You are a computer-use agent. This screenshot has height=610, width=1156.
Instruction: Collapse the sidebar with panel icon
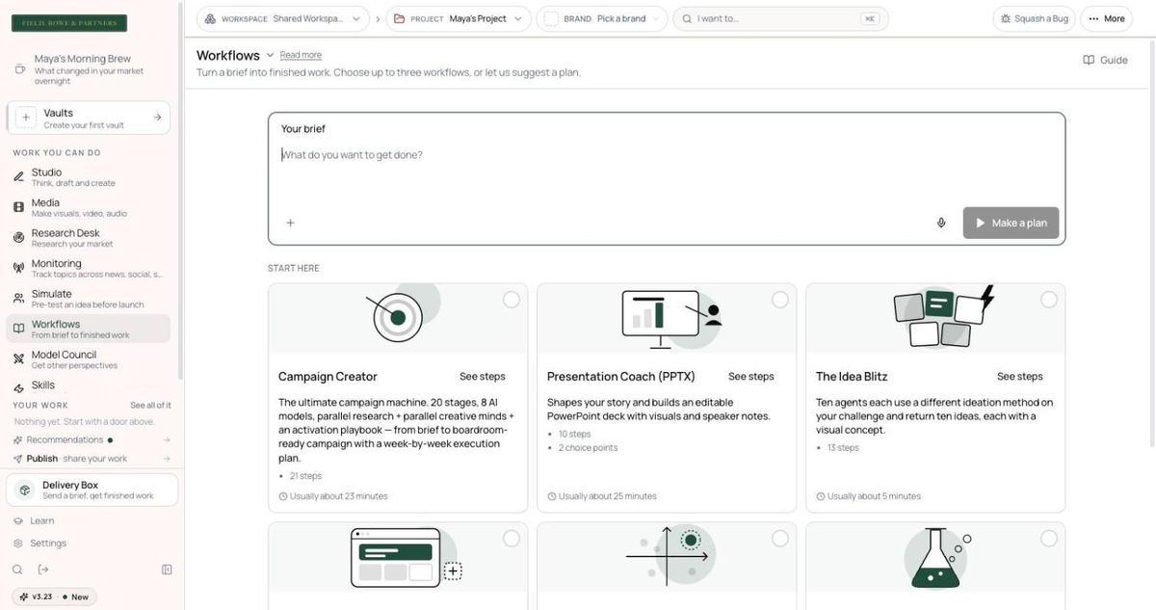[167, 570]
